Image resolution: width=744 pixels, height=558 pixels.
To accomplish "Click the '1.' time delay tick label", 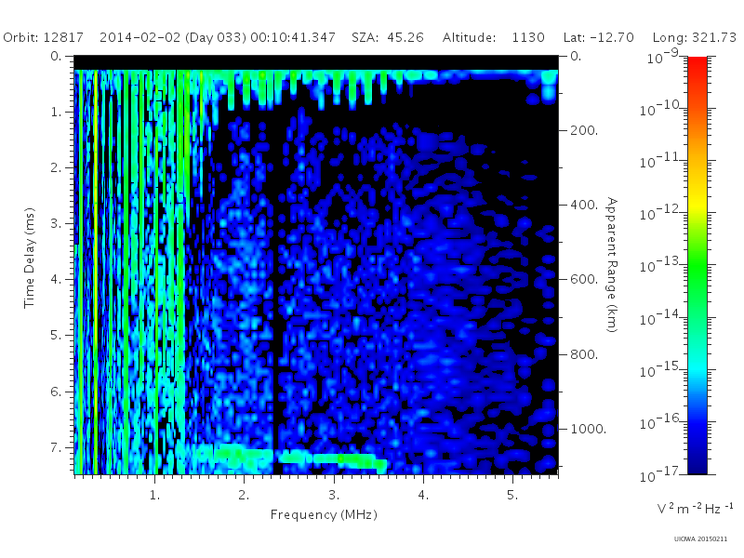I will pos(56,112).
